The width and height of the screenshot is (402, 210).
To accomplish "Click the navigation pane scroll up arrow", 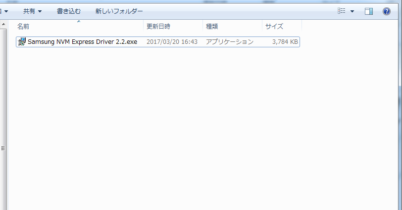I will click(x=3, y=25).
